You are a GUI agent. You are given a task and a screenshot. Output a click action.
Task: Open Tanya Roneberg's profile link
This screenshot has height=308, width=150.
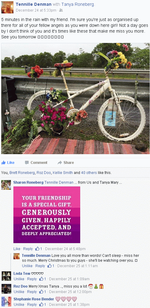point(78,4)
